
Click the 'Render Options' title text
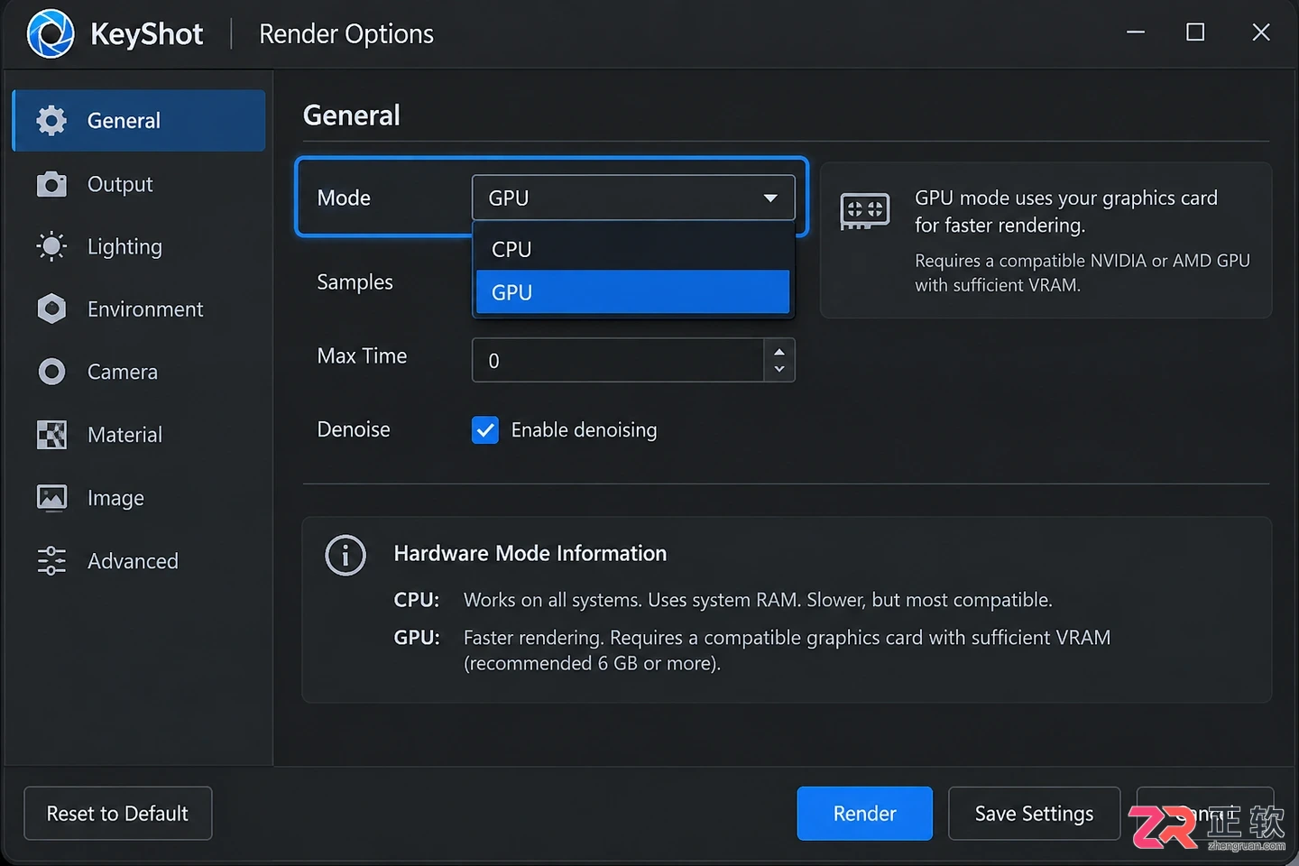346,34
